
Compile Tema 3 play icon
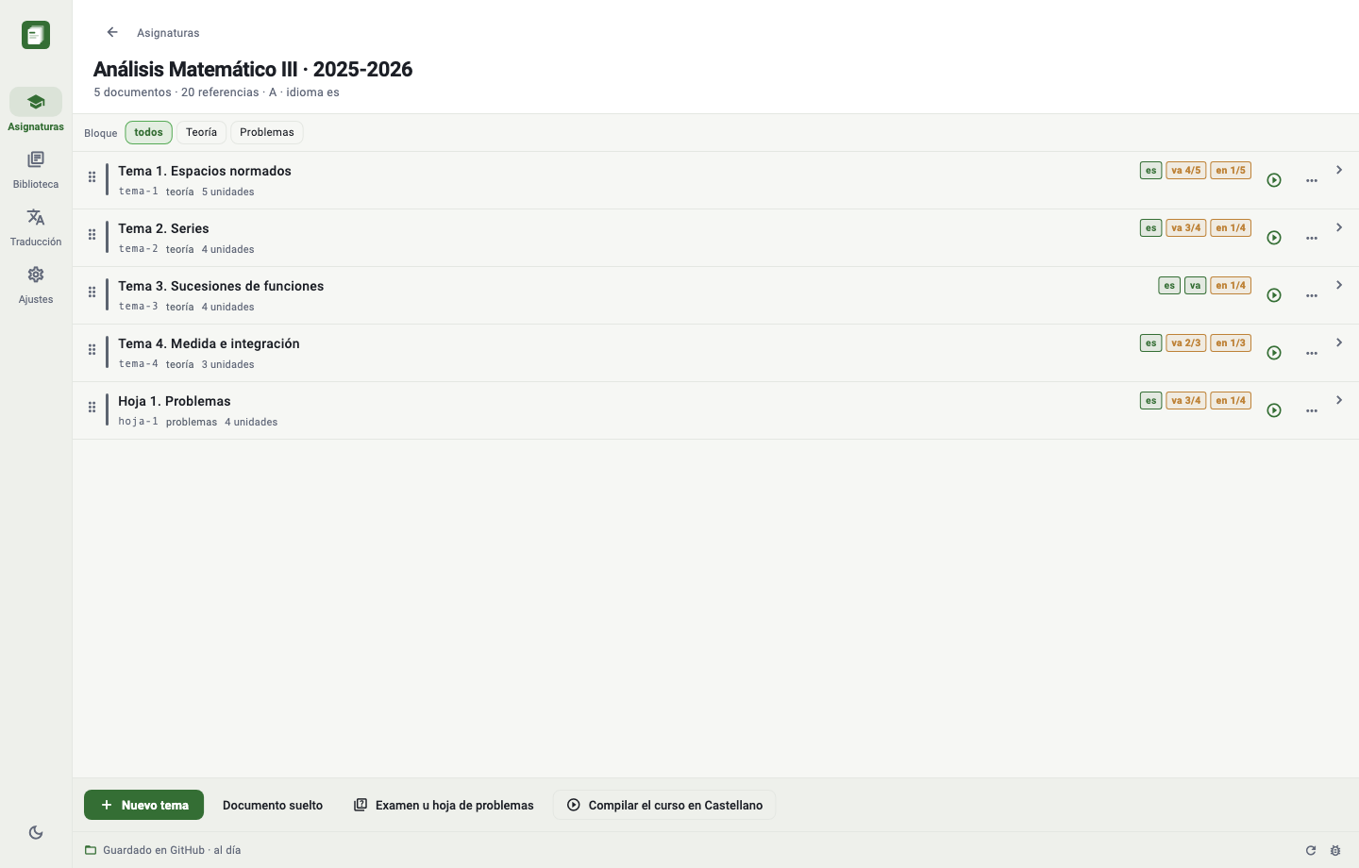[1274, 295]
